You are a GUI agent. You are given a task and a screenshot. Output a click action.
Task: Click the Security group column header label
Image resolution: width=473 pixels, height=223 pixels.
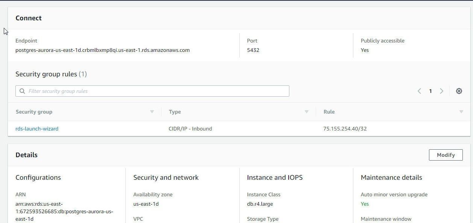tap(34, 112)
